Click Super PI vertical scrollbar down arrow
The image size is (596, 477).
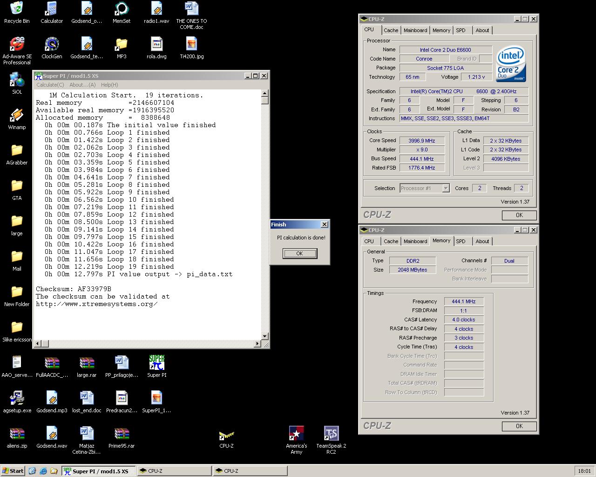[265, 336]
